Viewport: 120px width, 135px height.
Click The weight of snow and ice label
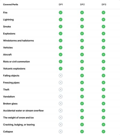[x=18, y=118]
